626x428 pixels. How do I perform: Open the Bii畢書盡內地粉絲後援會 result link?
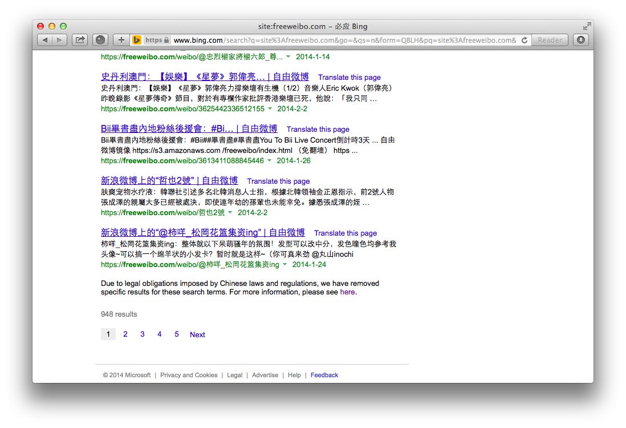189,128
